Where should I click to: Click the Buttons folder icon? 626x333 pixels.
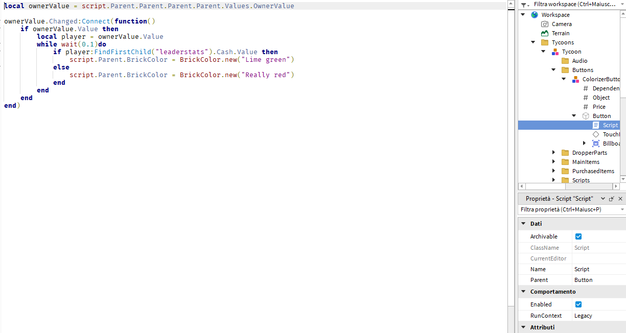(565, 70)
